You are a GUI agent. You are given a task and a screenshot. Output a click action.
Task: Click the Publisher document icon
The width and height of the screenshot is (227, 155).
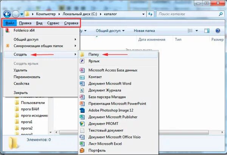tap(82, 117)
